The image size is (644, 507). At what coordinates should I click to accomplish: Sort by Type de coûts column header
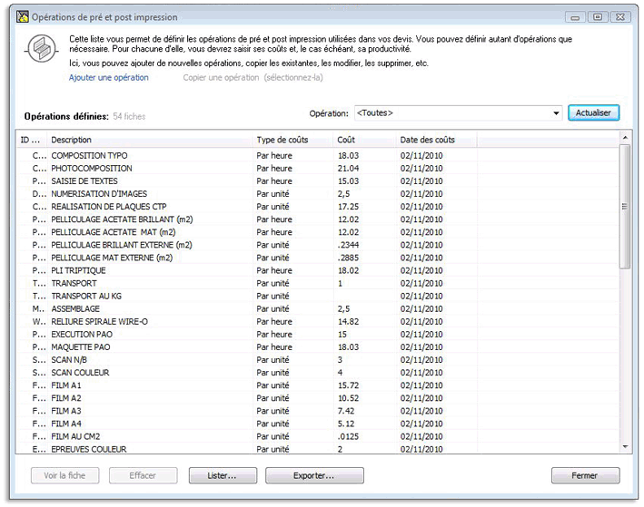point(292,140)
